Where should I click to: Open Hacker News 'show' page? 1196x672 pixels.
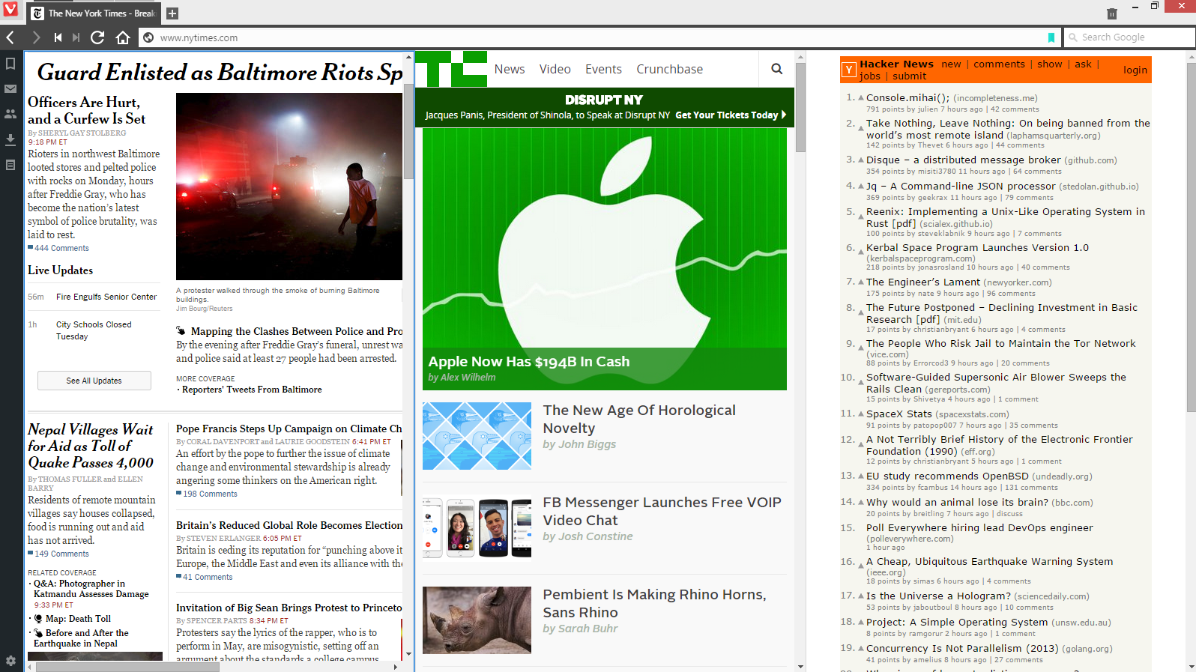click(x=1050, y=64)
